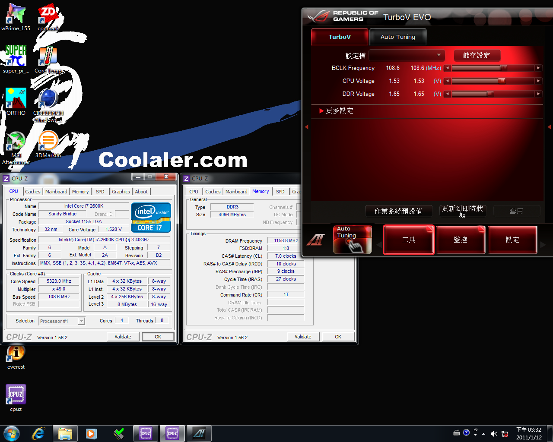Click the Show Desktop strip on taskbar
The height and width of the screenshot is (442, 553).
550,433
